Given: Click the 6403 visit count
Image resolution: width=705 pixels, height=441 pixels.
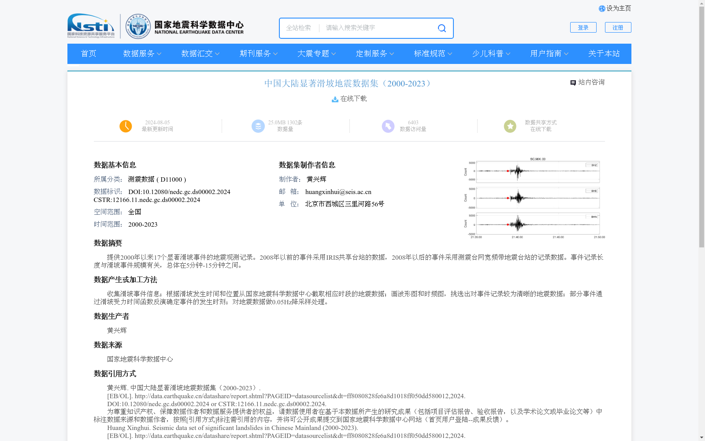Looking at the screenshot, I should (x=413, y=123).
